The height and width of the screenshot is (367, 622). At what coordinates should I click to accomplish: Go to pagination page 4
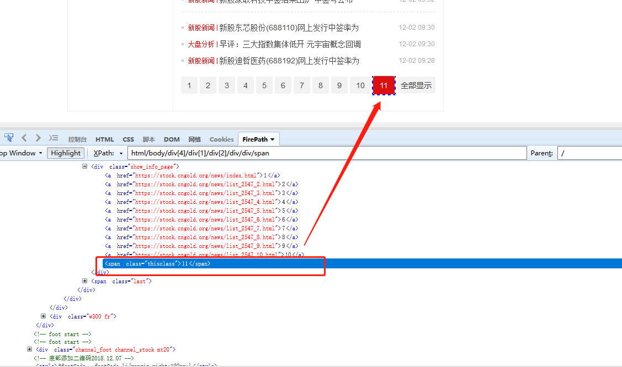pos(246,85)
